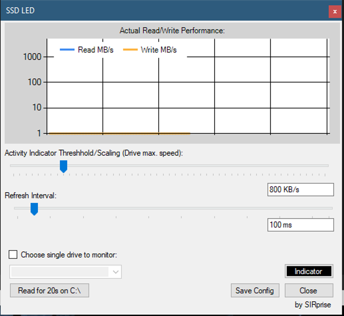Click the Read for 20s on C:\ button
This screenshot has height=316, width=344.
pos(49,290)
